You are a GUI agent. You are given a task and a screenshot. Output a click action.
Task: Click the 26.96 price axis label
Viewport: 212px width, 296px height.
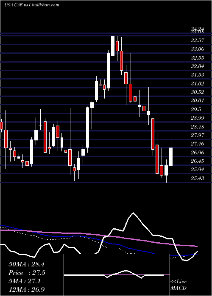tap(198, 153)
